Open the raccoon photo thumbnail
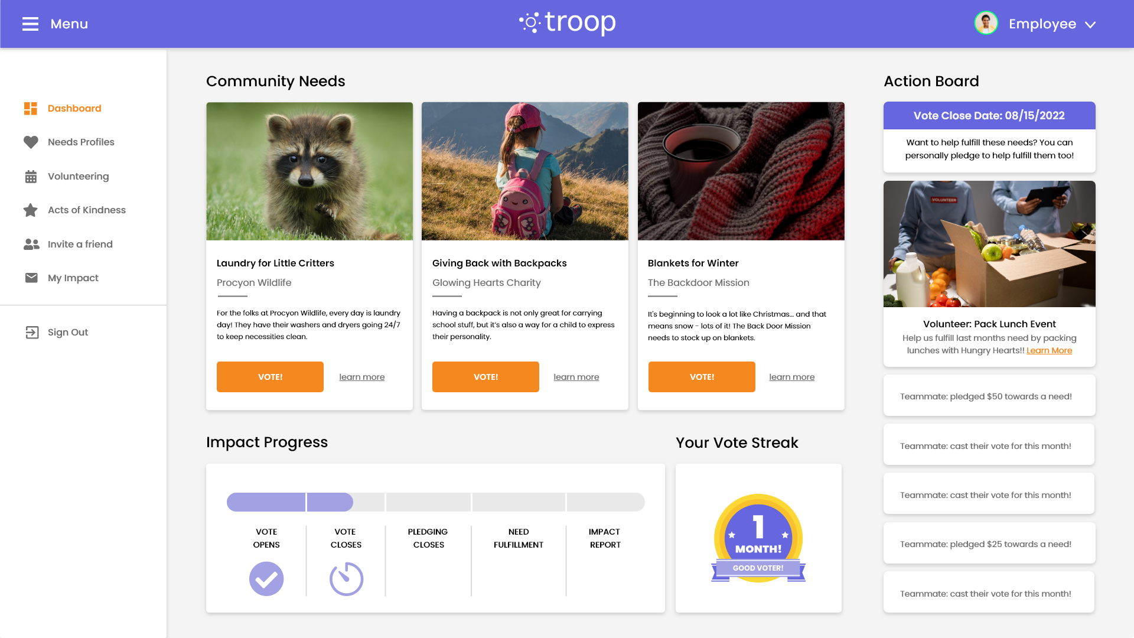This screenshot has height=638, width=1134. pos(309,171)
